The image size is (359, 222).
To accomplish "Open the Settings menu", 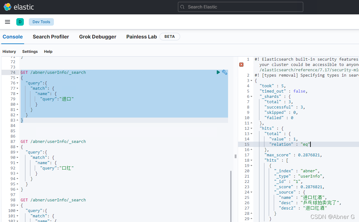I will 30,52.
